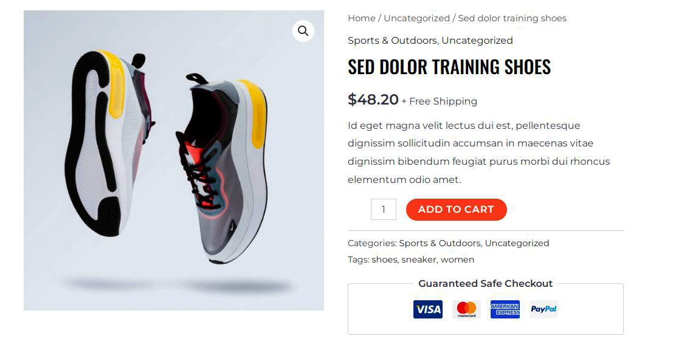The height and width of the screenshot is (344, 673).
Task: Click the Mastercard payment icon
Action: point(466,309)
